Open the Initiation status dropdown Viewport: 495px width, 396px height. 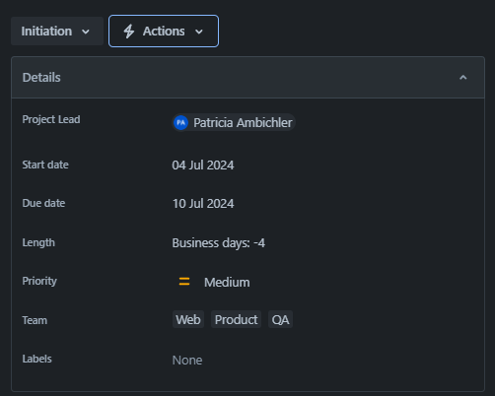[57, 32]
